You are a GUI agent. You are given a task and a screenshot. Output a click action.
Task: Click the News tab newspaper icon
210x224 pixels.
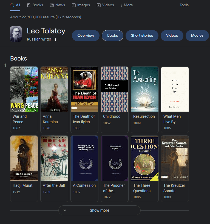click(x=52, y=5)
